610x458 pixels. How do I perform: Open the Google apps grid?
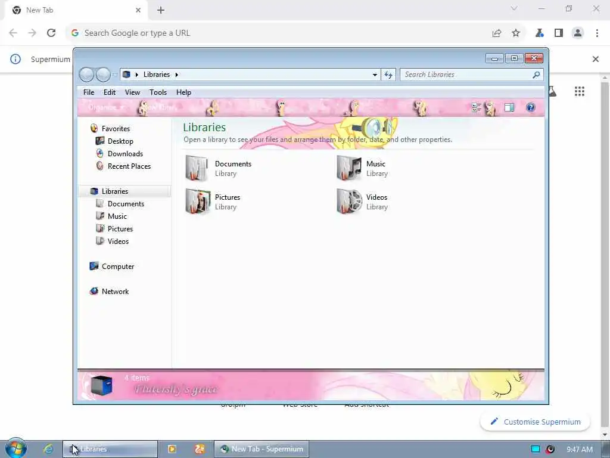[x=580, y=91]
